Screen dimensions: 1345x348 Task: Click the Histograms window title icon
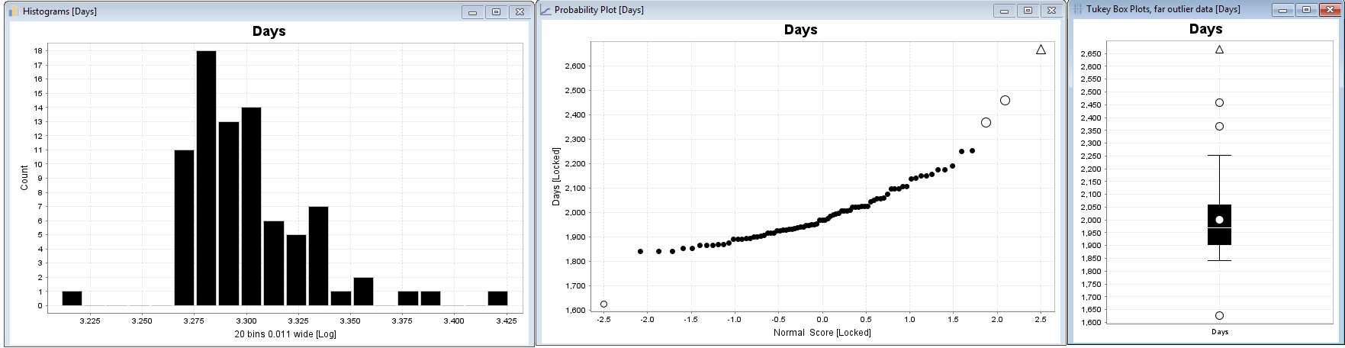[14, 11]
